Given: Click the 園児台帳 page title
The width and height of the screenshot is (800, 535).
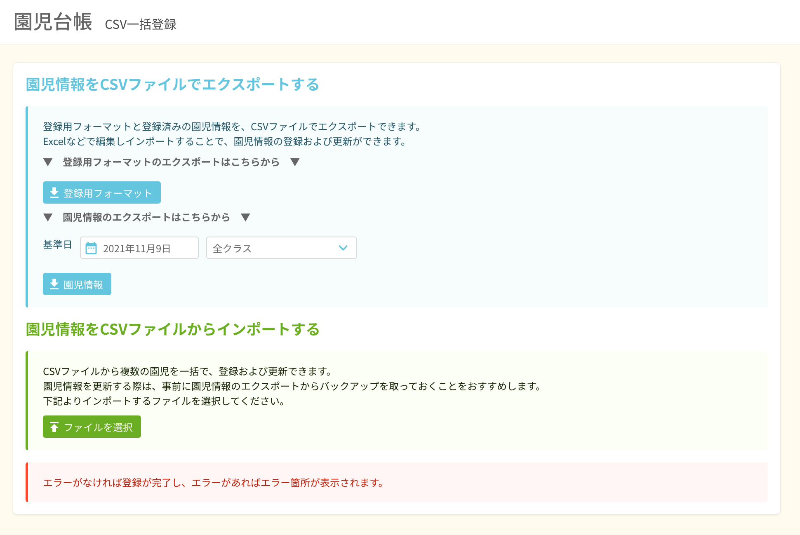Looking at the screenshot, I should 53,22.
